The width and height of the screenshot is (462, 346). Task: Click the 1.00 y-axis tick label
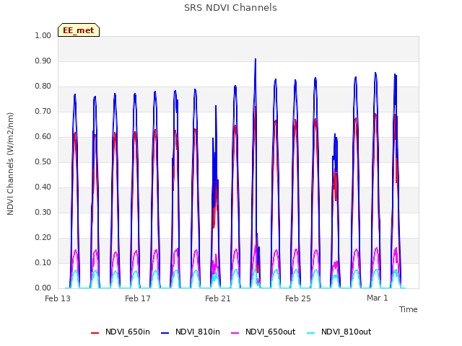[43, 35]
